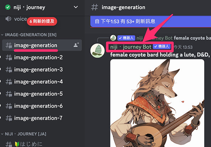Click the hash icon of image-generation-3

(x=9, y=70)
